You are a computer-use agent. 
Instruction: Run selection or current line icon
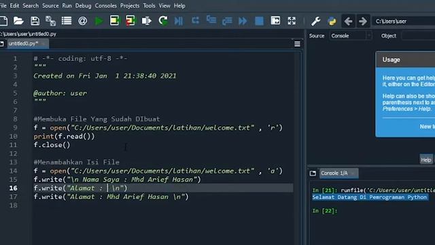(147, 21)
